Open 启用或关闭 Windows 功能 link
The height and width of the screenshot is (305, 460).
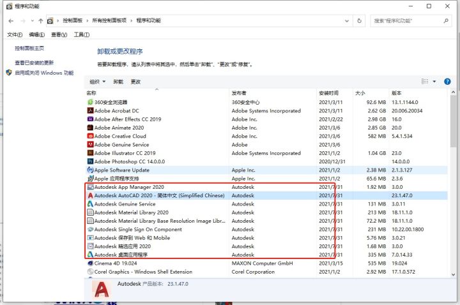coord(44,73)
